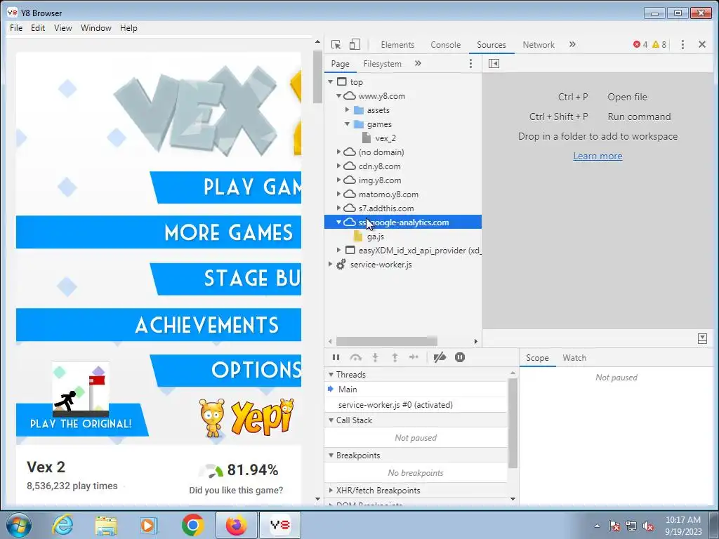Click the step out debugger icon
The height and width of the screenshot is (539, 719).
click(395, 357)
